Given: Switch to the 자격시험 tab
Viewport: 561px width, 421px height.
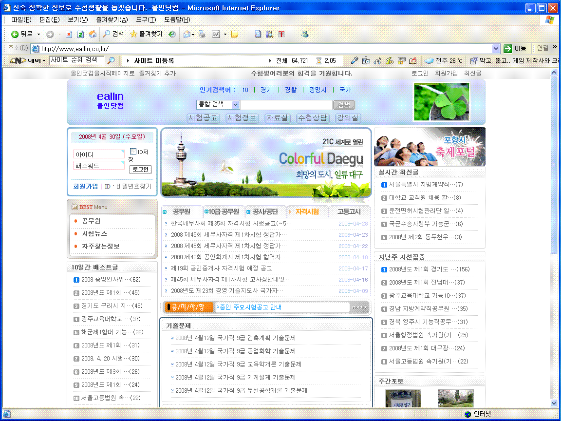Looking at the screenshot, I should pos(307,211).
